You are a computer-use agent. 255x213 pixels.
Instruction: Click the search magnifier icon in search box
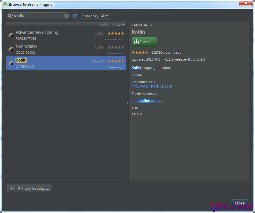pos(10,16)
